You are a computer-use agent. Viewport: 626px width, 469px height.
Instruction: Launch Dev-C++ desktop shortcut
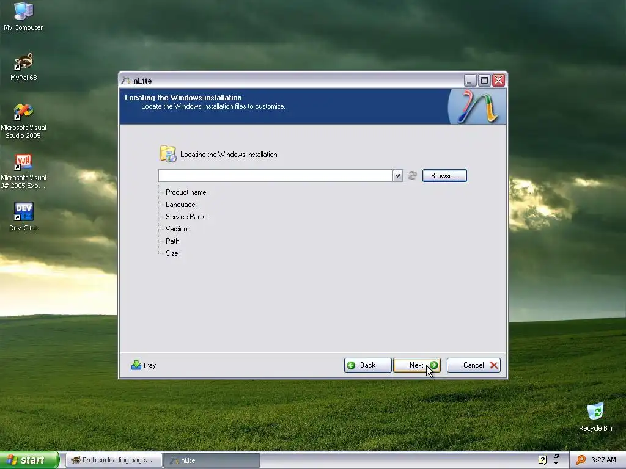(x=23, y=216)
